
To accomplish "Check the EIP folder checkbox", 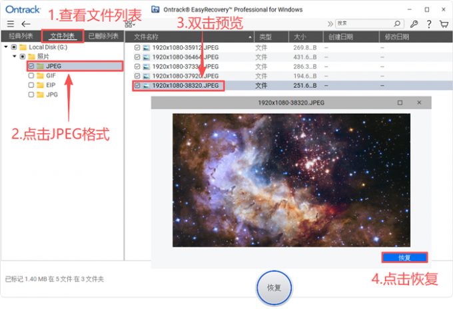I will click(31, 85).
